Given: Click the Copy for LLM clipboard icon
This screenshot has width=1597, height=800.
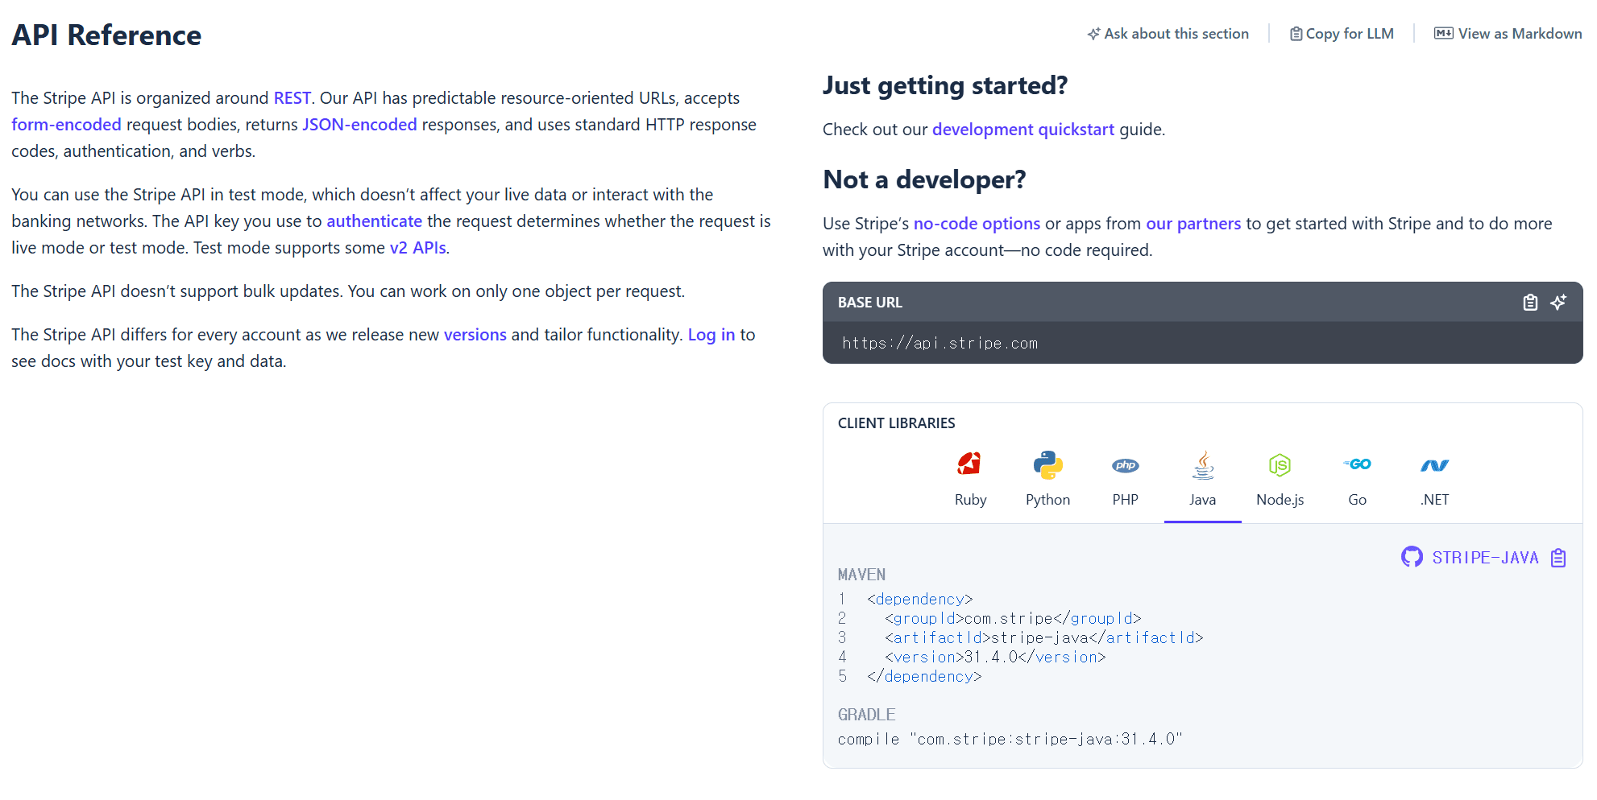Looking at the screenshot, I should click(x=1296, y=33).
